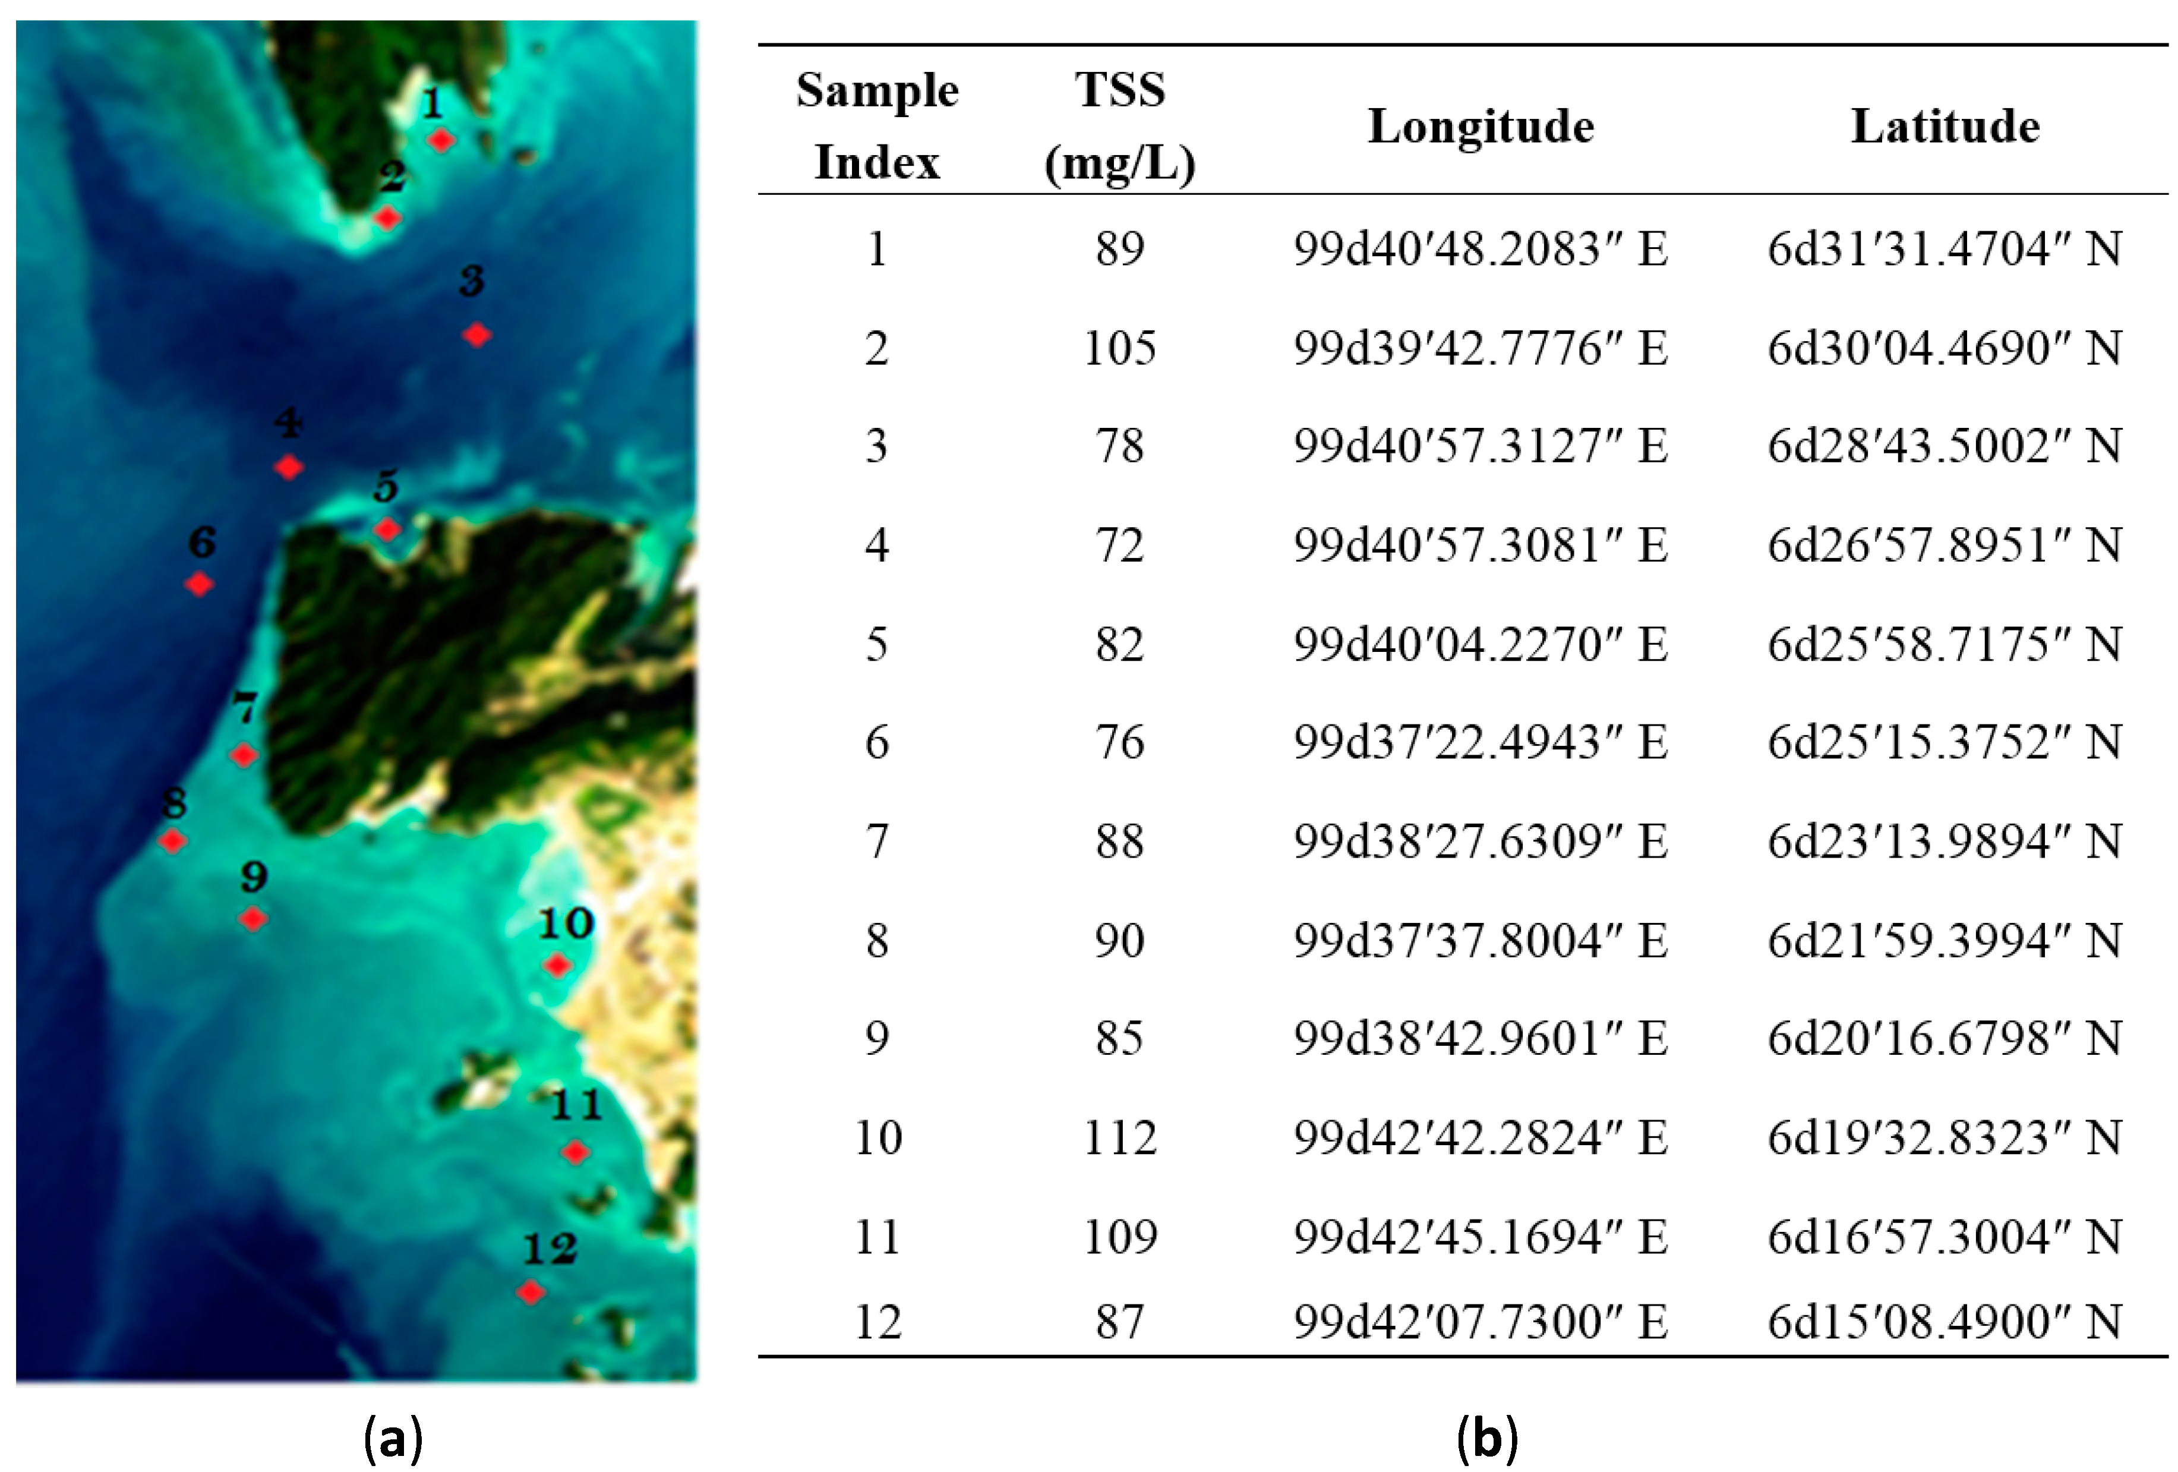Click TSS value 112 in row 10
The height and width of the screenshot is (1472, 2178).
click(1119, 1137)
